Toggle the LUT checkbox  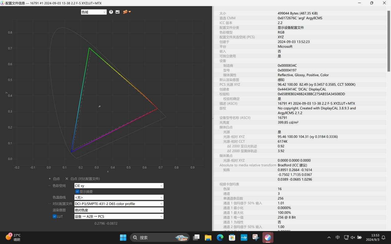click(x=55, y=217)
